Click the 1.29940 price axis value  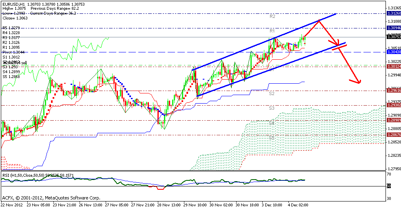pos(394,75)
